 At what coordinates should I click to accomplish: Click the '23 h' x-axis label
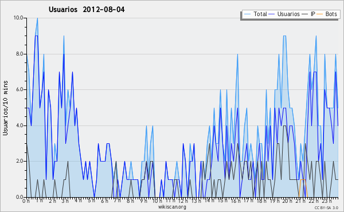[326, 201]
